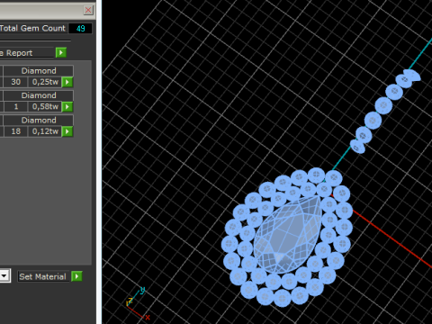432x324 pixels.
Task: Select the pear-shaped center gem in viewport
Action: click(287, 235)
